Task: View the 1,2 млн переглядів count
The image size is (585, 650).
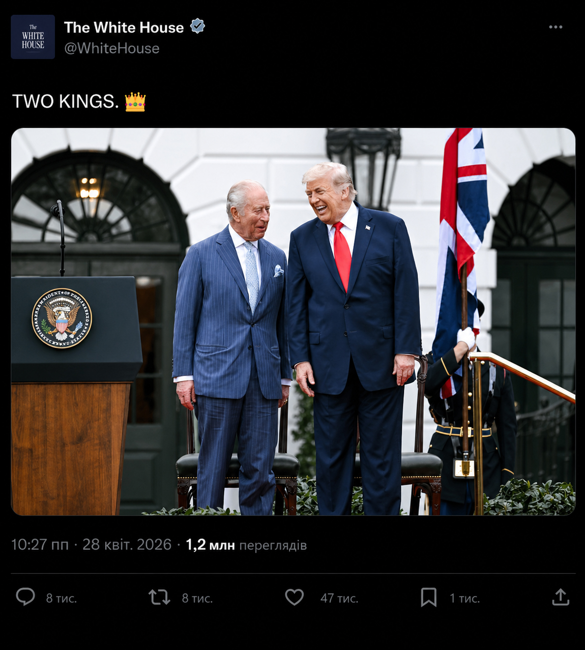Action: [246, 545]
